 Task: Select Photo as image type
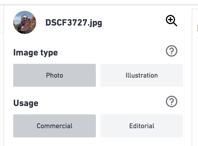(55, 75)
